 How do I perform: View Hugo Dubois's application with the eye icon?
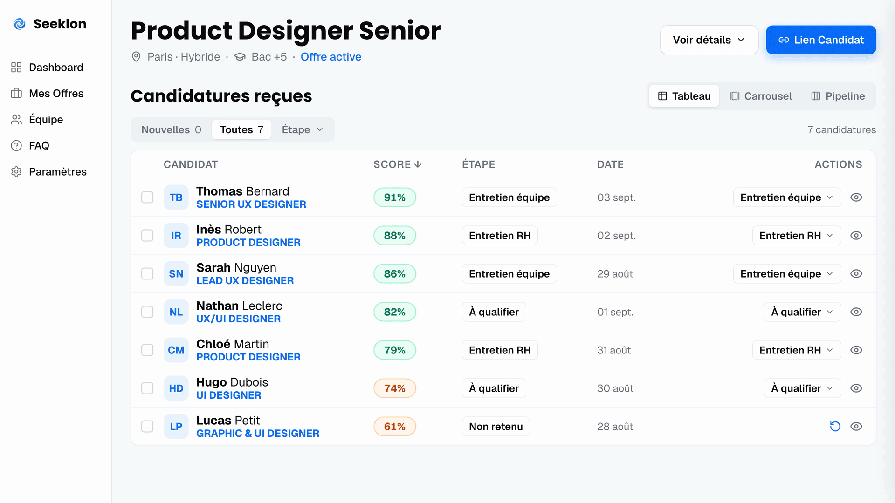coord(856,388)
